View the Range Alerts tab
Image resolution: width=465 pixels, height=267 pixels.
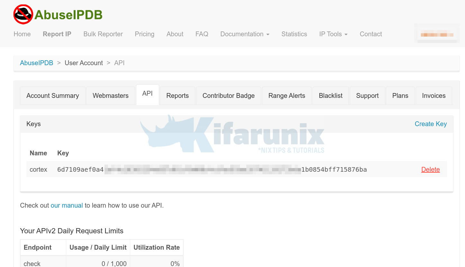point(287,96)
